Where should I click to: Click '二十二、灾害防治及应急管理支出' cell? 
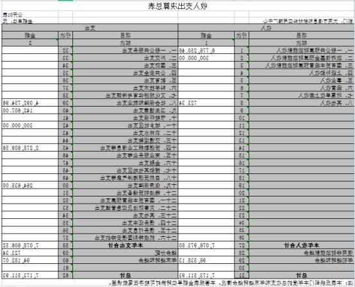[x=126, y=208]
